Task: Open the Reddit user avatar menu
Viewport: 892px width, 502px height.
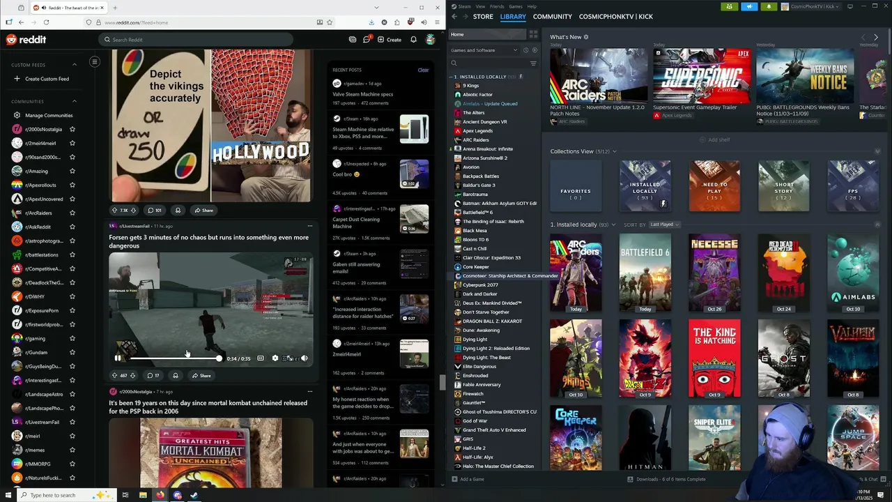Action: coord(431,40)
